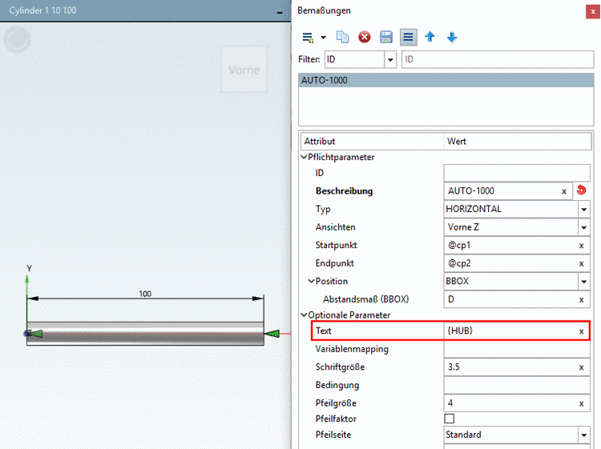Open the dropdown arrow beside add dimension
The image size is (601, 449).
tap(324, 38)
